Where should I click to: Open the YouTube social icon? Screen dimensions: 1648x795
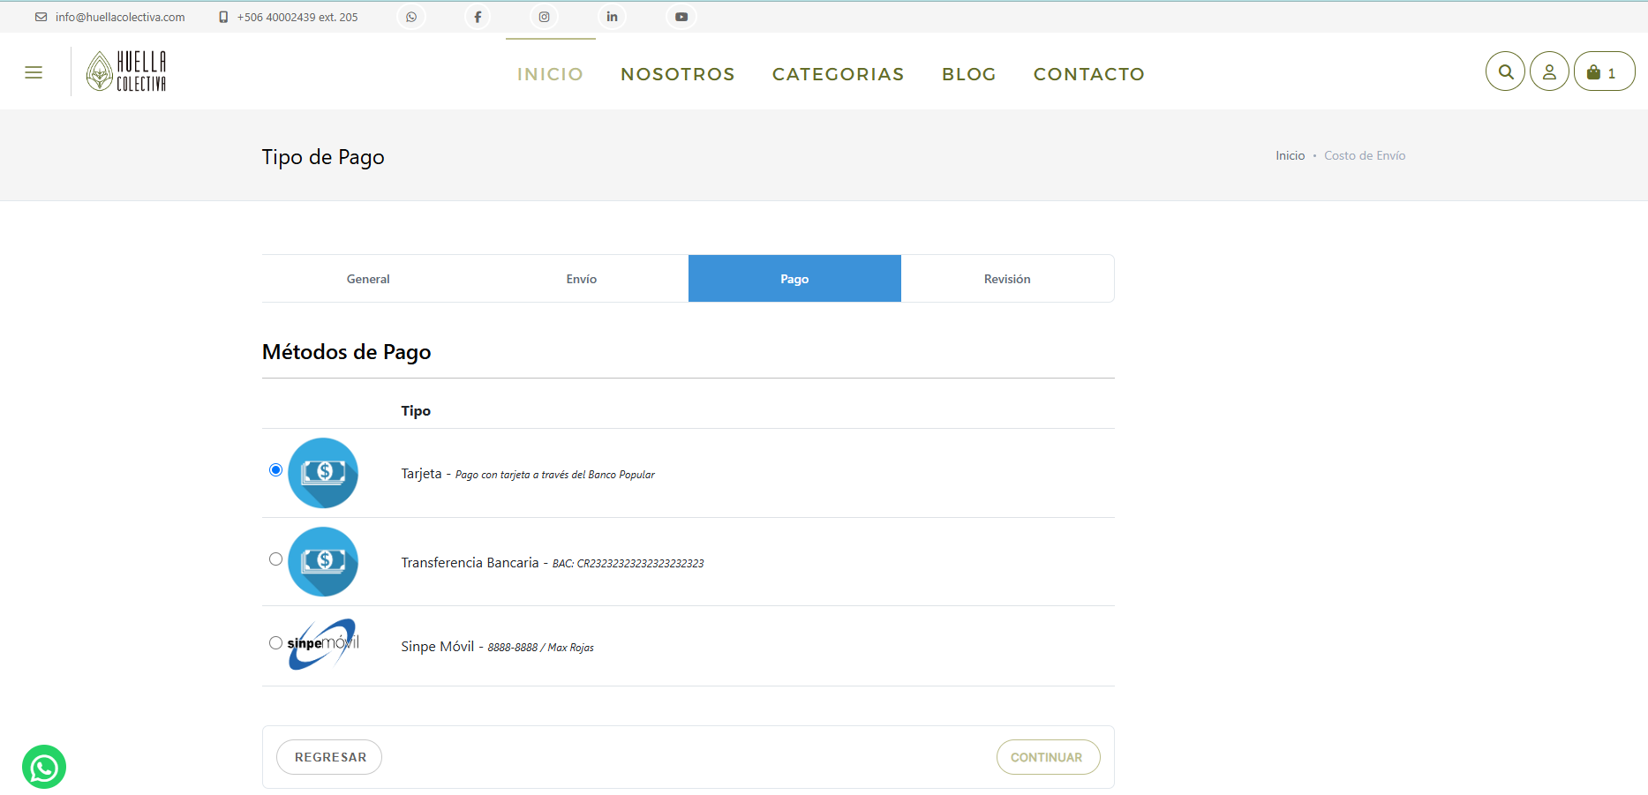(681, 17)
